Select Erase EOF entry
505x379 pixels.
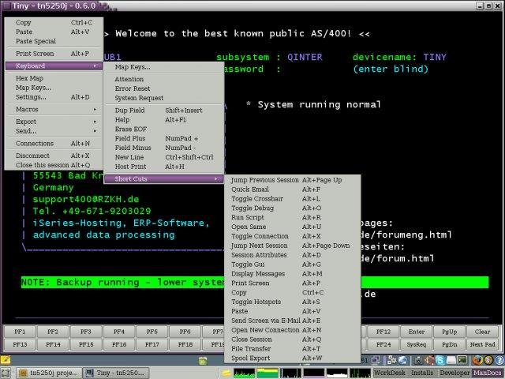tap(164, 129)
